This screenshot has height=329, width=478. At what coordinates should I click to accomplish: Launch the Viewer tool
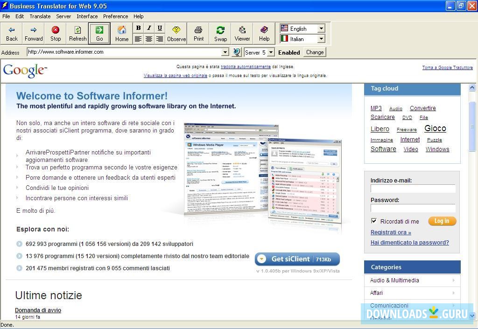point(242,33)
